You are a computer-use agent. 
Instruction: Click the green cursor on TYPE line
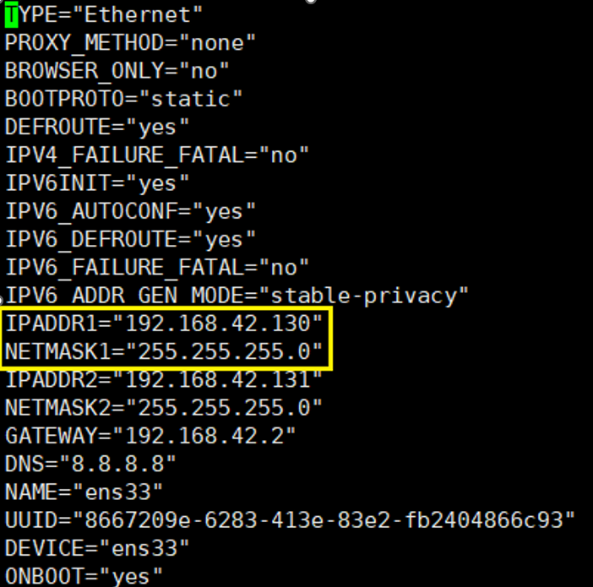click(11, 14)
